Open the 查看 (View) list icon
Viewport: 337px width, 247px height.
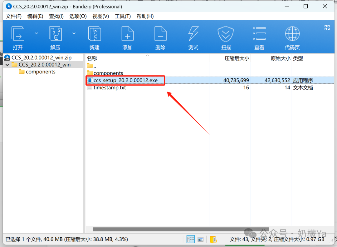click(259, 33)
